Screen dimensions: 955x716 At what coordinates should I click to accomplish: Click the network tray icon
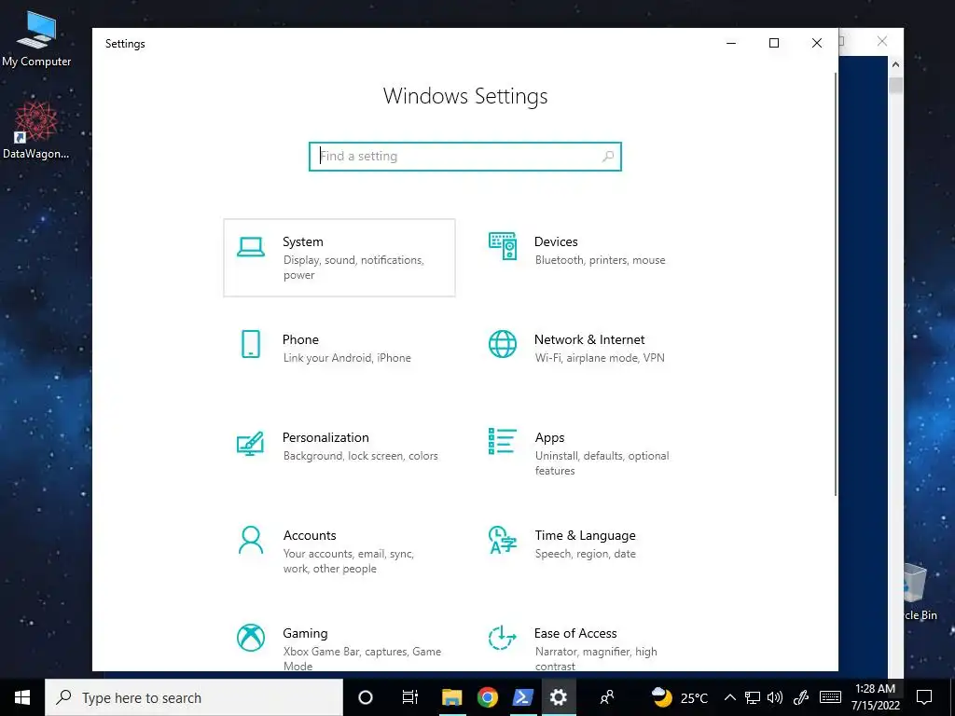pos(753,697)
